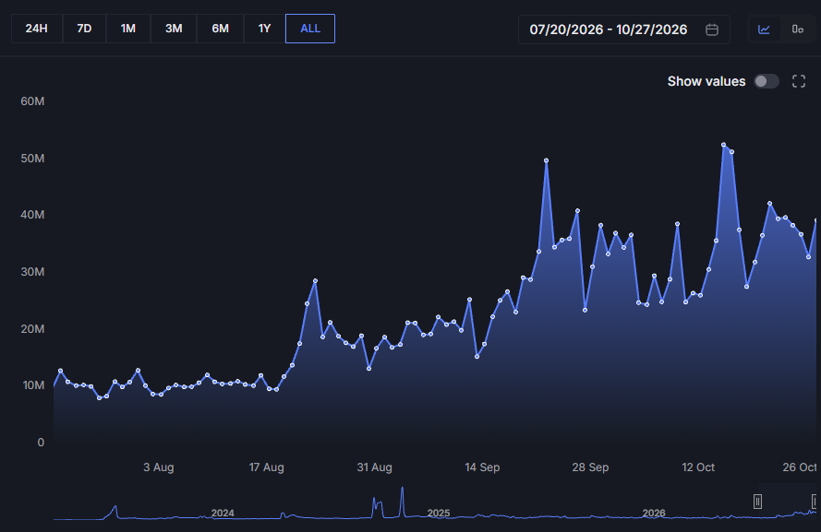Select the 3M time range
The width and height of the screenshot is (821, 532).
tap(174, 29)
